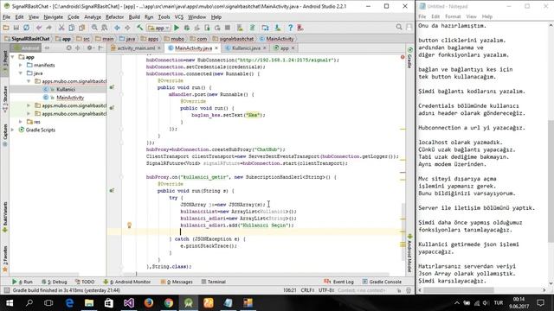This screenshot has height=311, width=554.
Task: Open Chrome from the taskbar
Action: (169, 303)
